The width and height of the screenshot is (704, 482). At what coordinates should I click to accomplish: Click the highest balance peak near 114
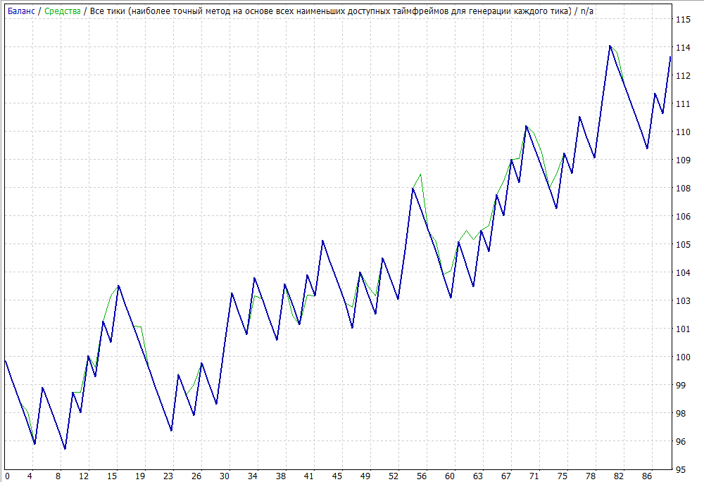coord(610,46)
